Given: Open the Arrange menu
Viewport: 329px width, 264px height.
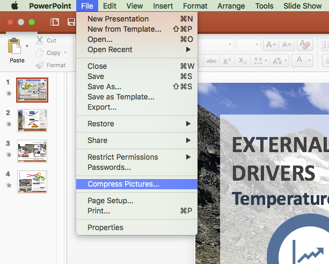Looking at the screenshot, I should click(x=231, y=6).
